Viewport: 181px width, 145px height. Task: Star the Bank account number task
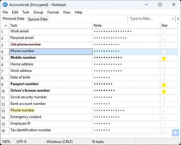(164, 105)
